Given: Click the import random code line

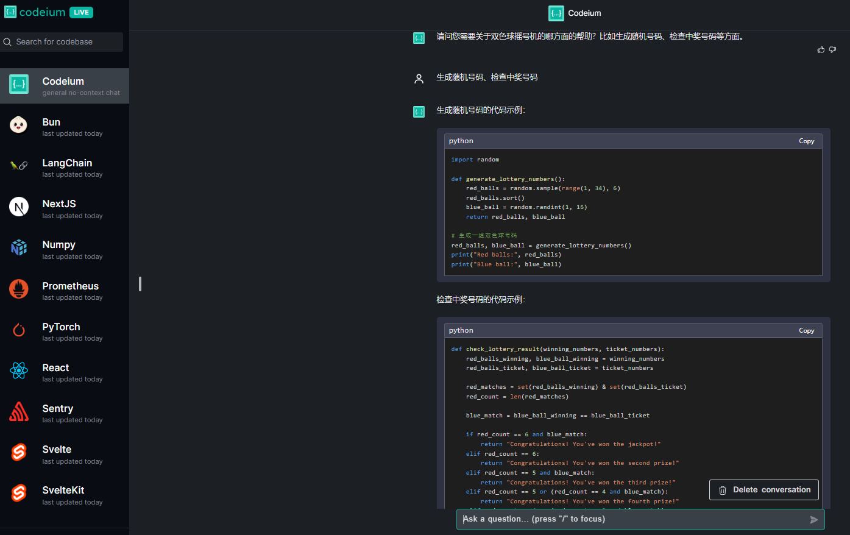Looking at the screenshot, I should 475,160.
